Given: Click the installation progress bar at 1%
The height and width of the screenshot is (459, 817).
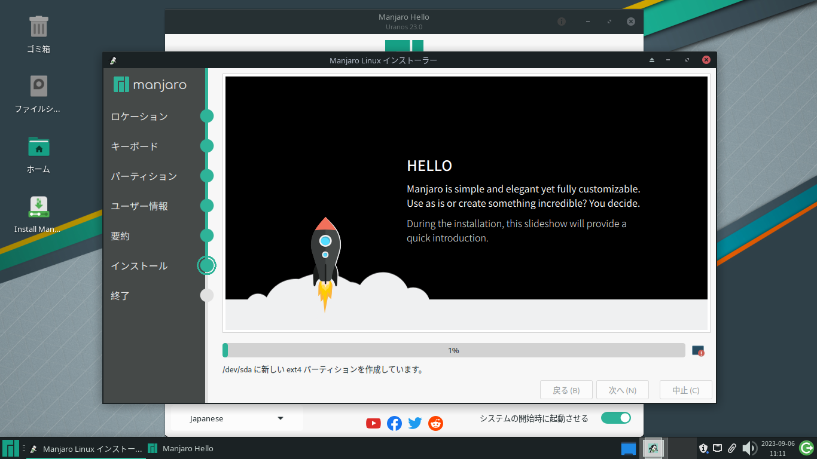Looking at the screenshot, I should coord(454,350).
